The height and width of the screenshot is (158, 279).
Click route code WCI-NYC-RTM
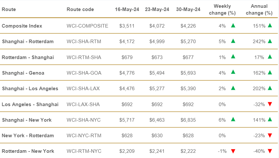pyautogui.click(x=84, y=136)
